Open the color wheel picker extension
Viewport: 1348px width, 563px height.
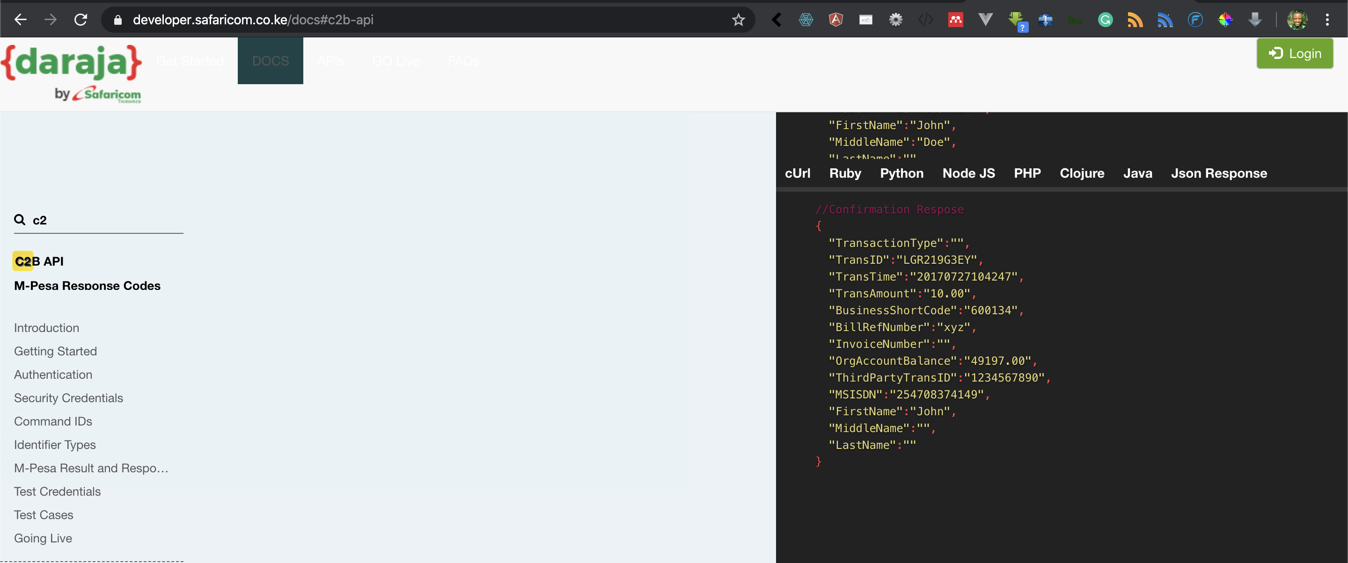tap(1225, 20)
